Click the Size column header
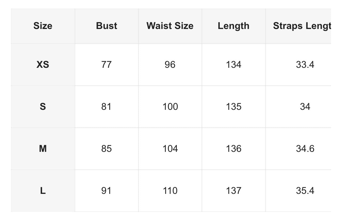342x221 pixels. [x=43, y=26]
